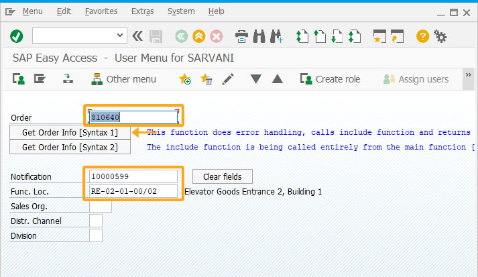Click text 'Elevator Goods Entrance 2, Building 1'
Screen dimensions: 478x277
253,192
